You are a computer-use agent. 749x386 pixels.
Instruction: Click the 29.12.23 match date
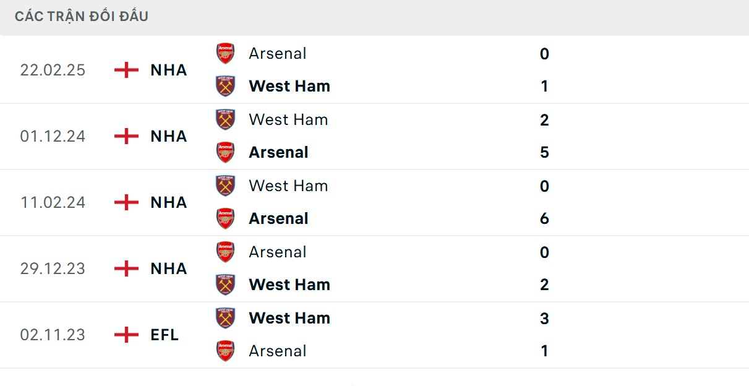click(53, 268)
